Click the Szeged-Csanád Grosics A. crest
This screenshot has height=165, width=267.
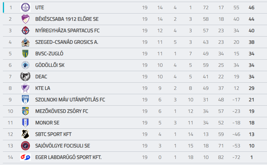click(25, 42)
